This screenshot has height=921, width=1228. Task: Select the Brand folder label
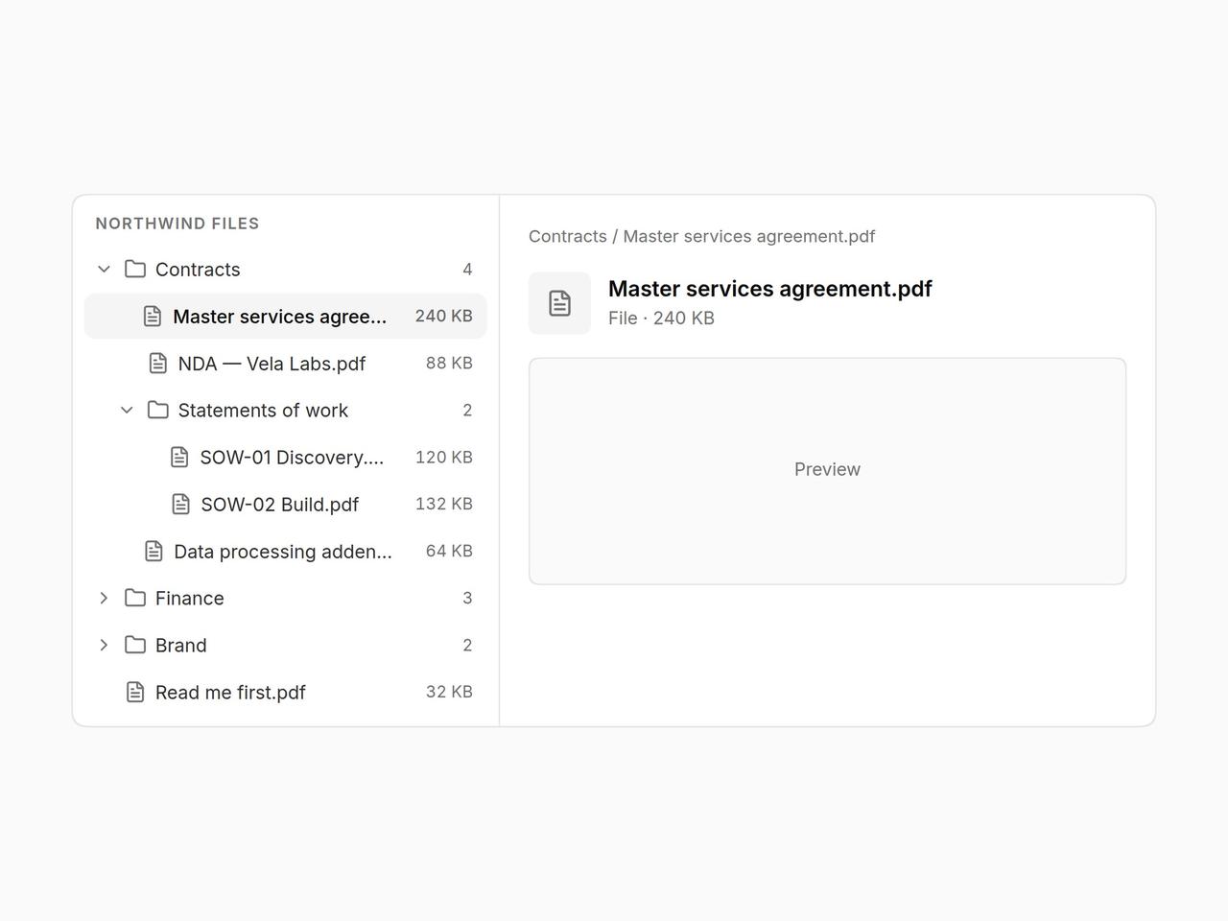181,646
